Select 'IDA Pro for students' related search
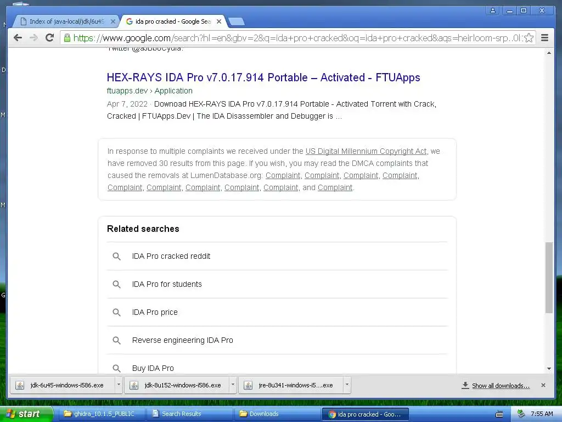This screenshot has width=562, height=422. pos(278,284)
